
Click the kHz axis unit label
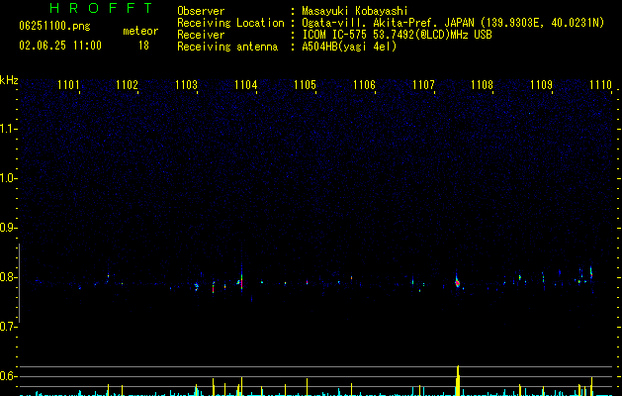[x=9, y=80]
